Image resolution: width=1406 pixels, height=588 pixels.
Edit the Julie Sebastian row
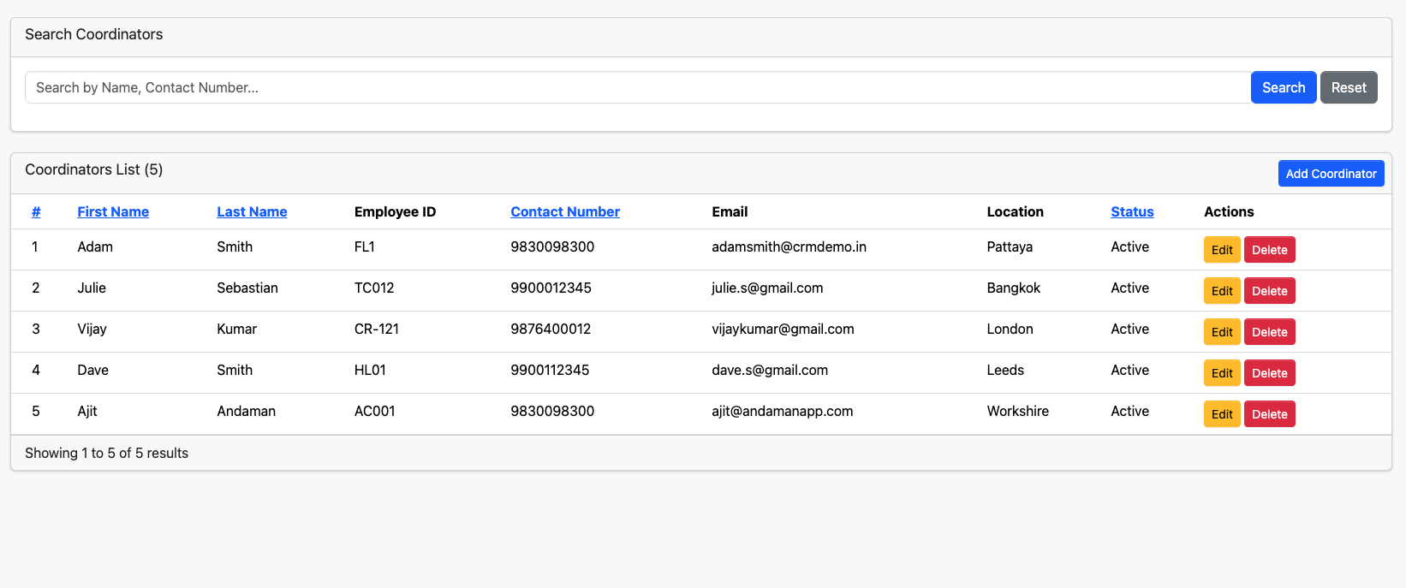1222,291
